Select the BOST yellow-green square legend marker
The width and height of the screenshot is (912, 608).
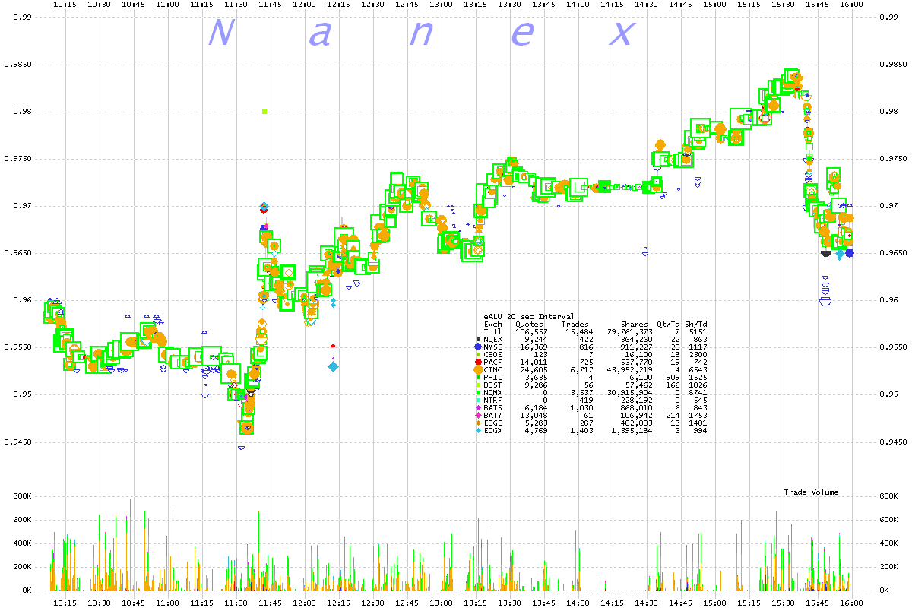click(477, 385)
